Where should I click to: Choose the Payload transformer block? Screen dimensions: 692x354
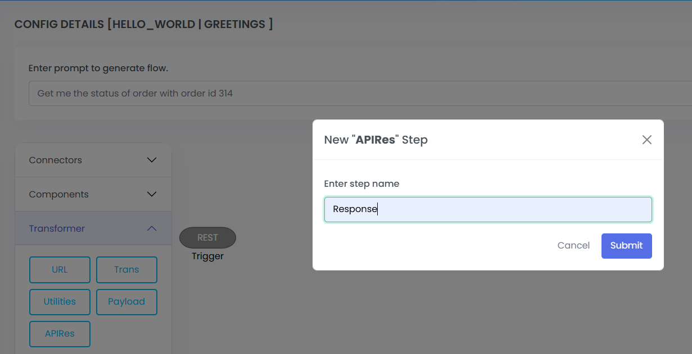pos(126,302)
